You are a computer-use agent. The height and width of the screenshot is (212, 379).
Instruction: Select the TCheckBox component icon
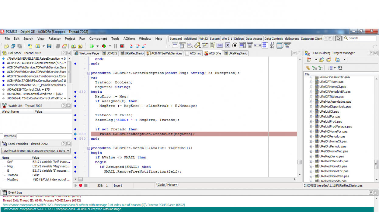tap(228, 45)
